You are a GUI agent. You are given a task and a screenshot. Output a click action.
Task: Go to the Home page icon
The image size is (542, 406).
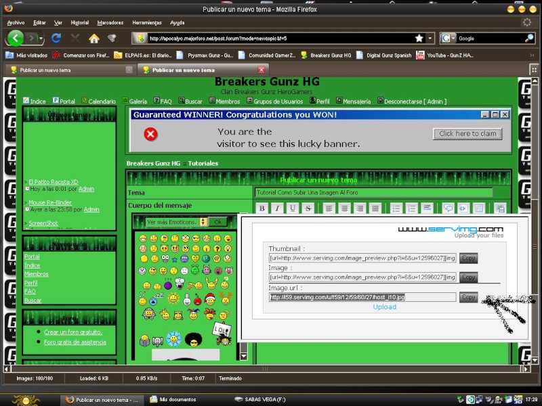(94, 38)
